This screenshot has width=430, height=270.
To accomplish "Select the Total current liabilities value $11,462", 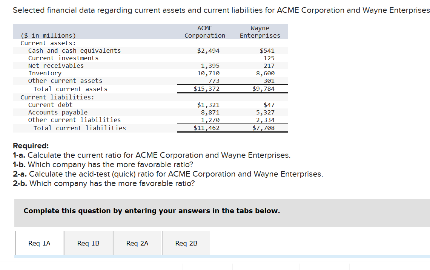I will [x=206, y=128].
